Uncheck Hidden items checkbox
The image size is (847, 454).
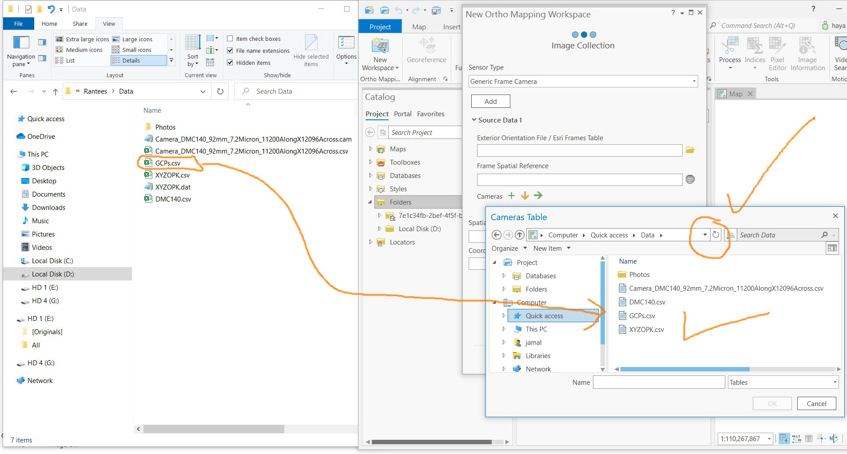(230, 63)
